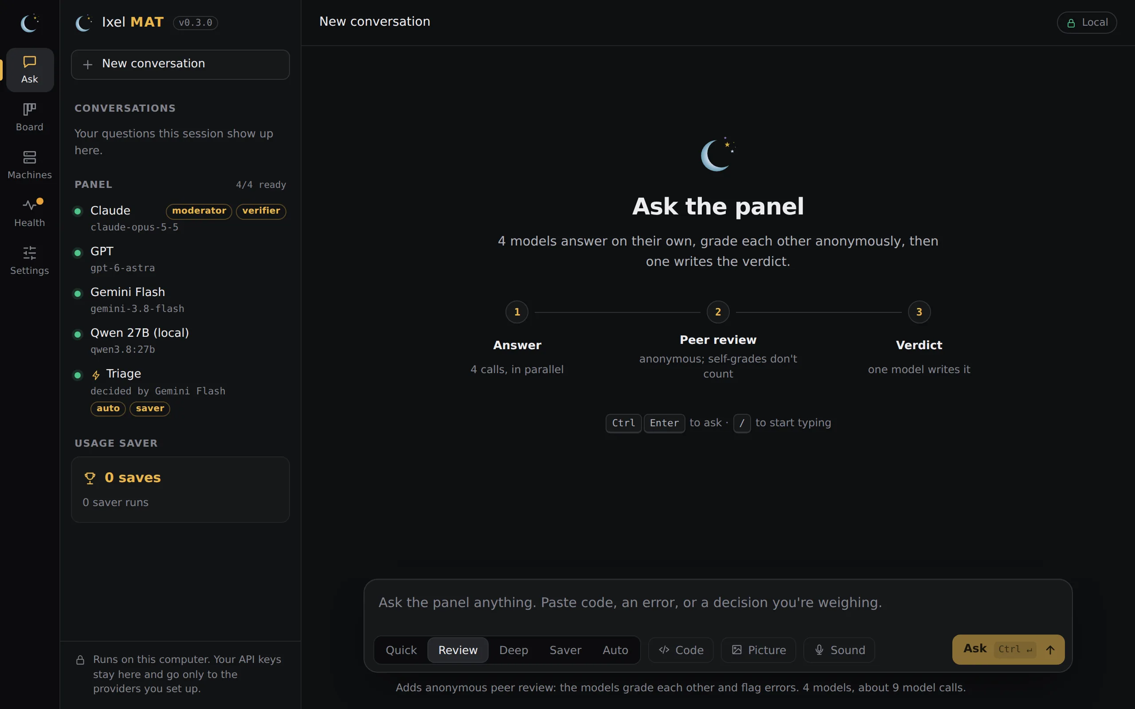Viewport: 1135px width, 709px height.
Task: Select the Qwen 27B (local) model row
Action: pyautogui.click(x=180, y=340)
